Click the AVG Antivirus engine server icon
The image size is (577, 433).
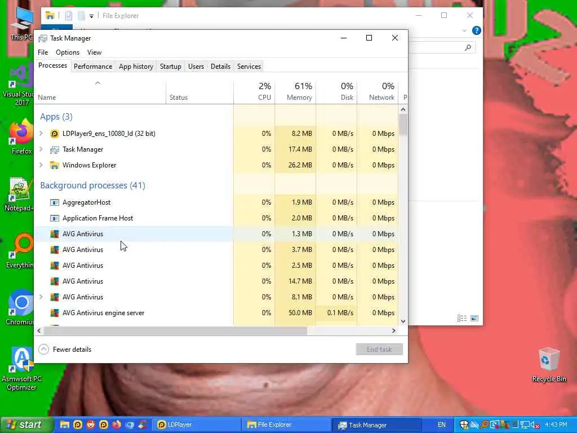coord(55,313)
